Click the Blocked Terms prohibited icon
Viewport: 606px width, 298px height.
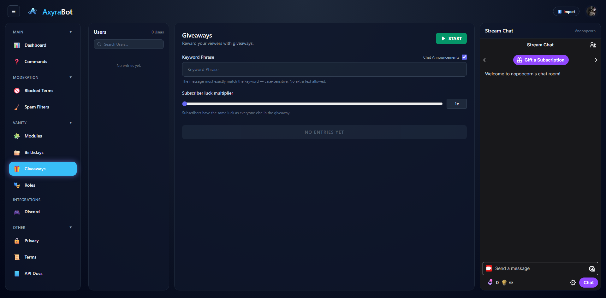tap(17, 91)
